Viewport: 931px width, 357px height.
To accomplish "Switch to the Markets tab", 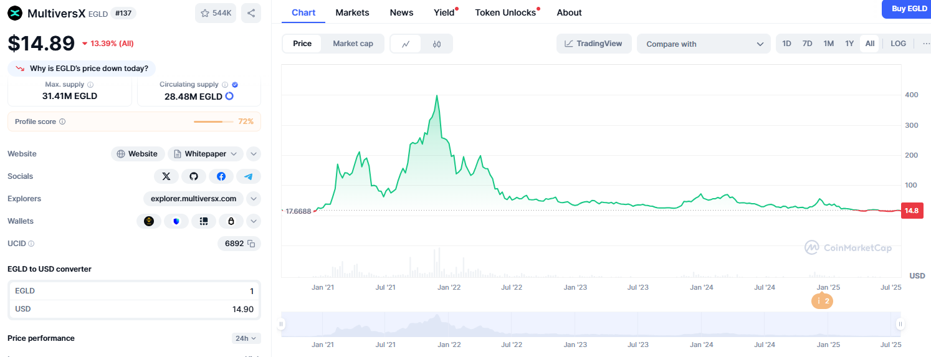I will pyautogui.click(x=352, y=12).
